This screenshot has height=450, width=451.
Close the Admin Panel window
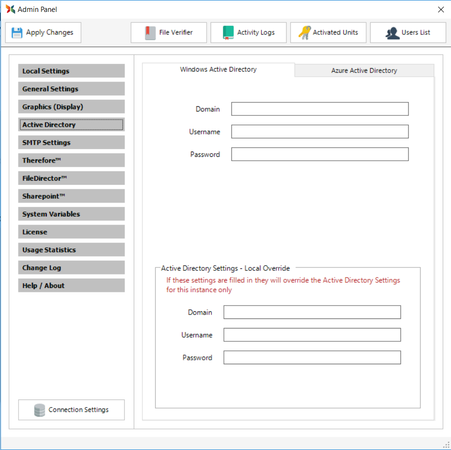click(x=441, y=10)
